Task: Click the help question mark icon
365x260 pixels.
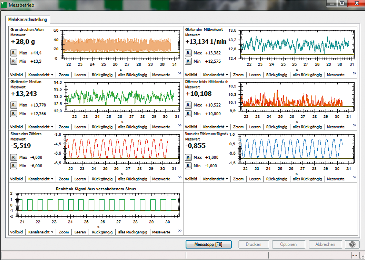Action: (x=352, y=244)
